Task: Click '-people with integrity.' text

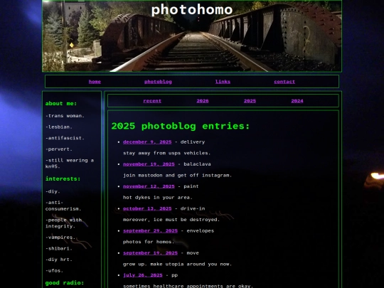Action: tap(63, 223)
